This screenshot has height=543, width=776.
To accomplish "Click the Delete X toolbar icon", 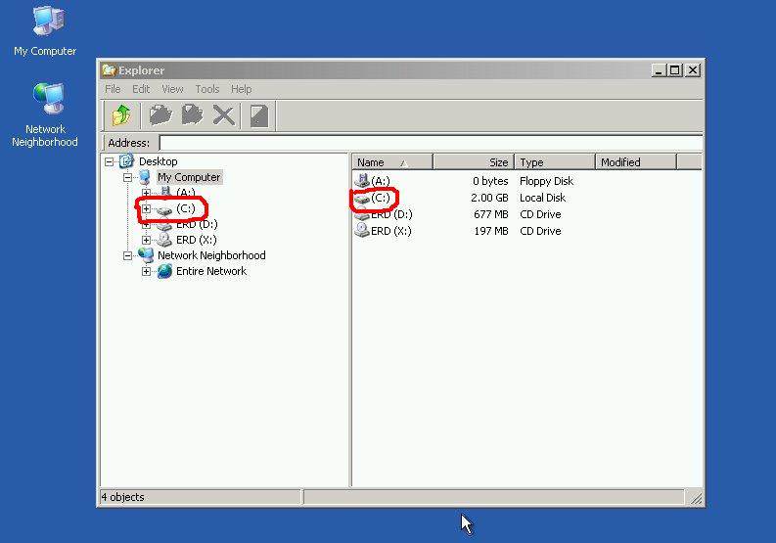I will point(223,115).
